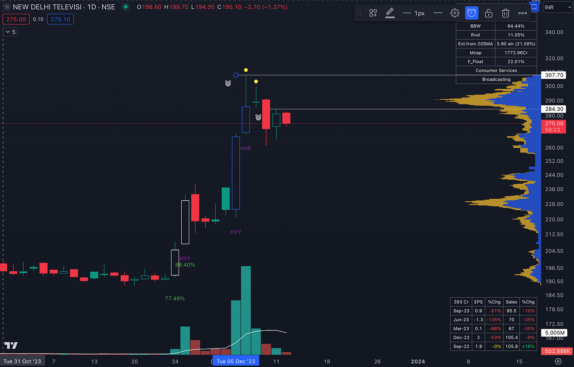Click the green market status dot

click(x=125, y=7)
